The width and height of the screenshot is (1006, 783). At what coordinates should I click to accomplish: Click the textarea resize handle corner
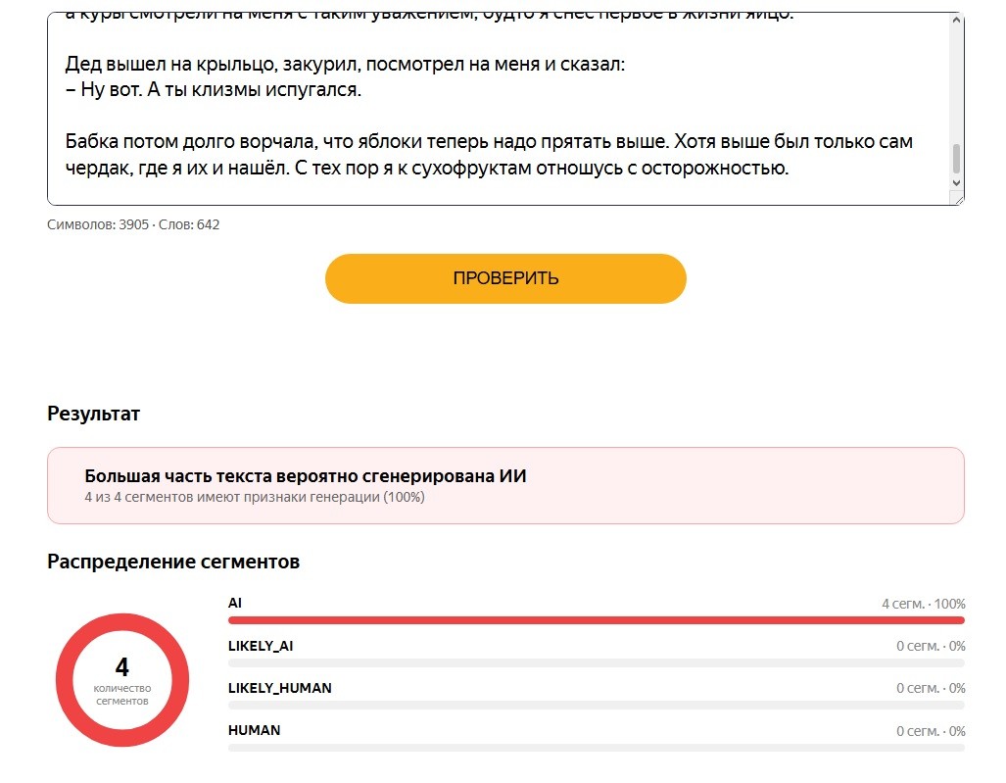tap(959, 200)
